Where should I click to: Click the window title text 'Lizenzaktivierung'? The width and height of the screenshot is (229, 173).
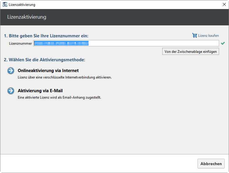click(x=22, y=5)
